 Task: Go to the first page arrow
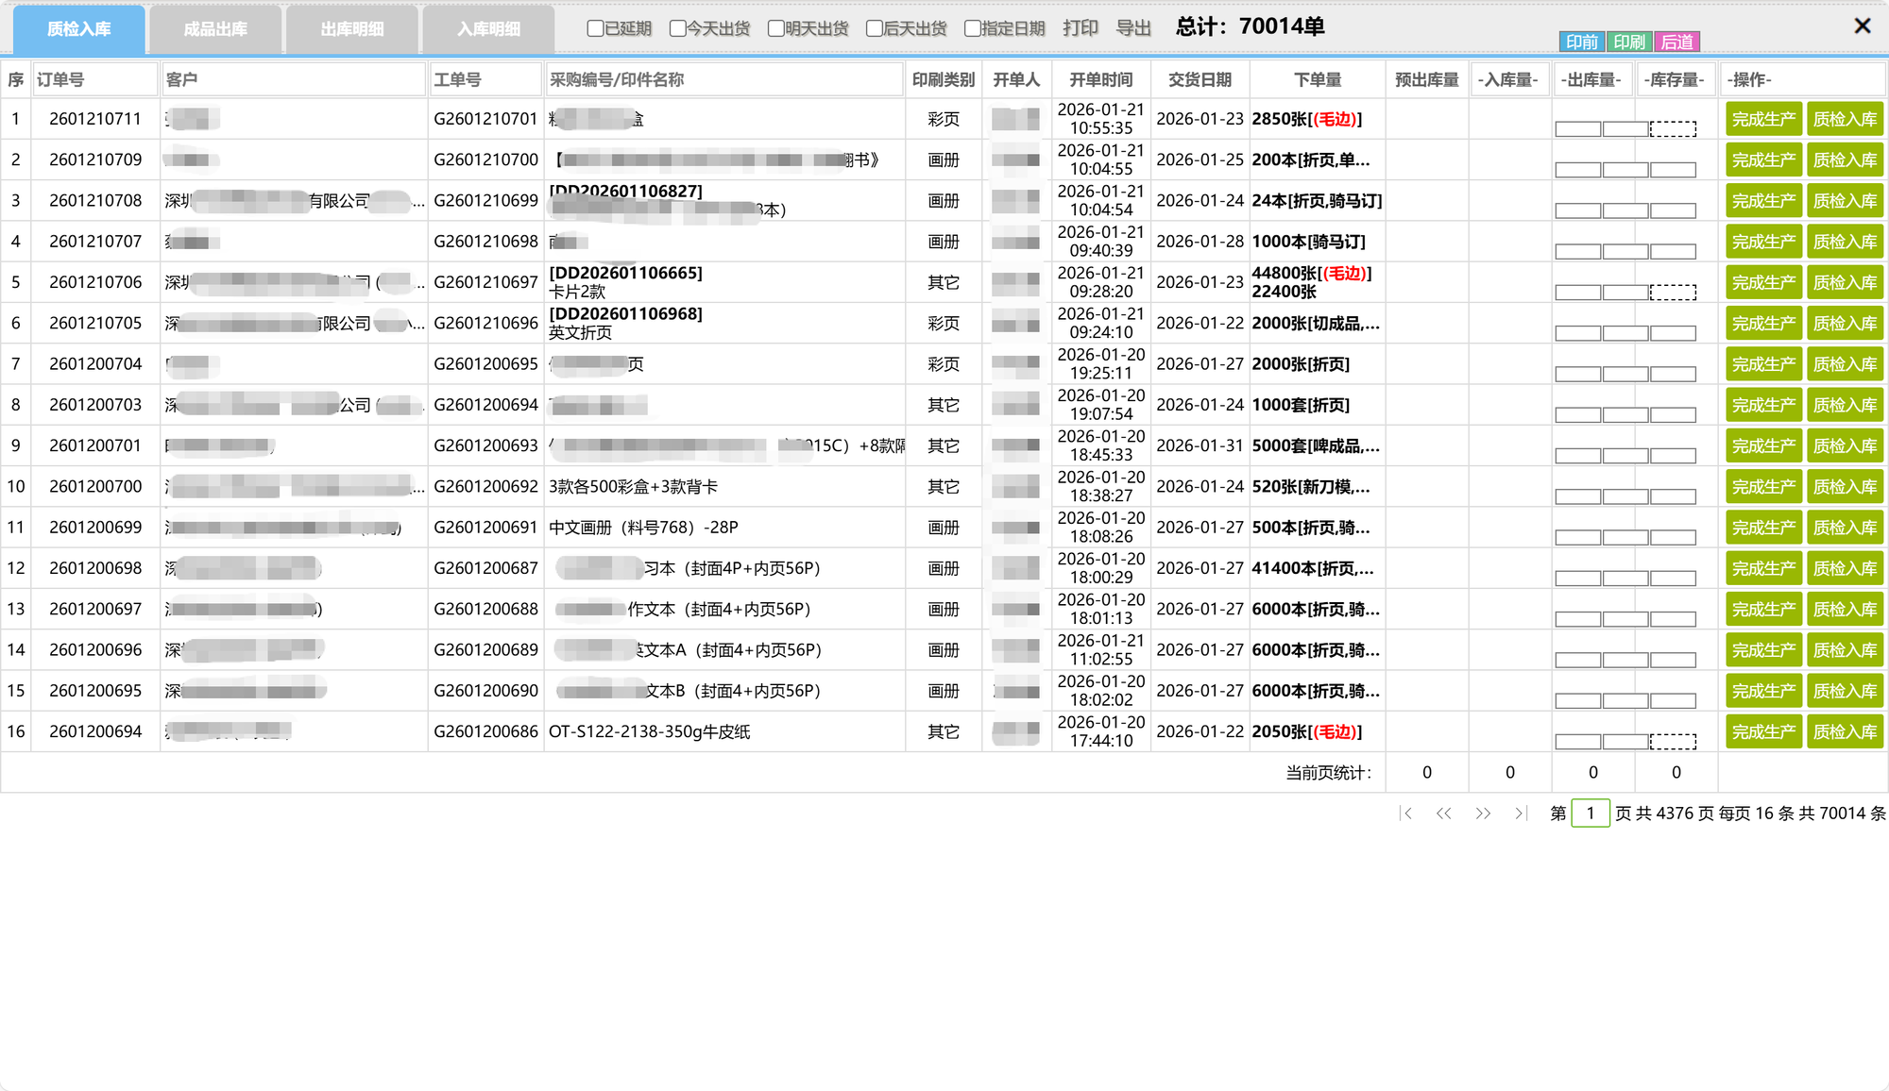1406,813
